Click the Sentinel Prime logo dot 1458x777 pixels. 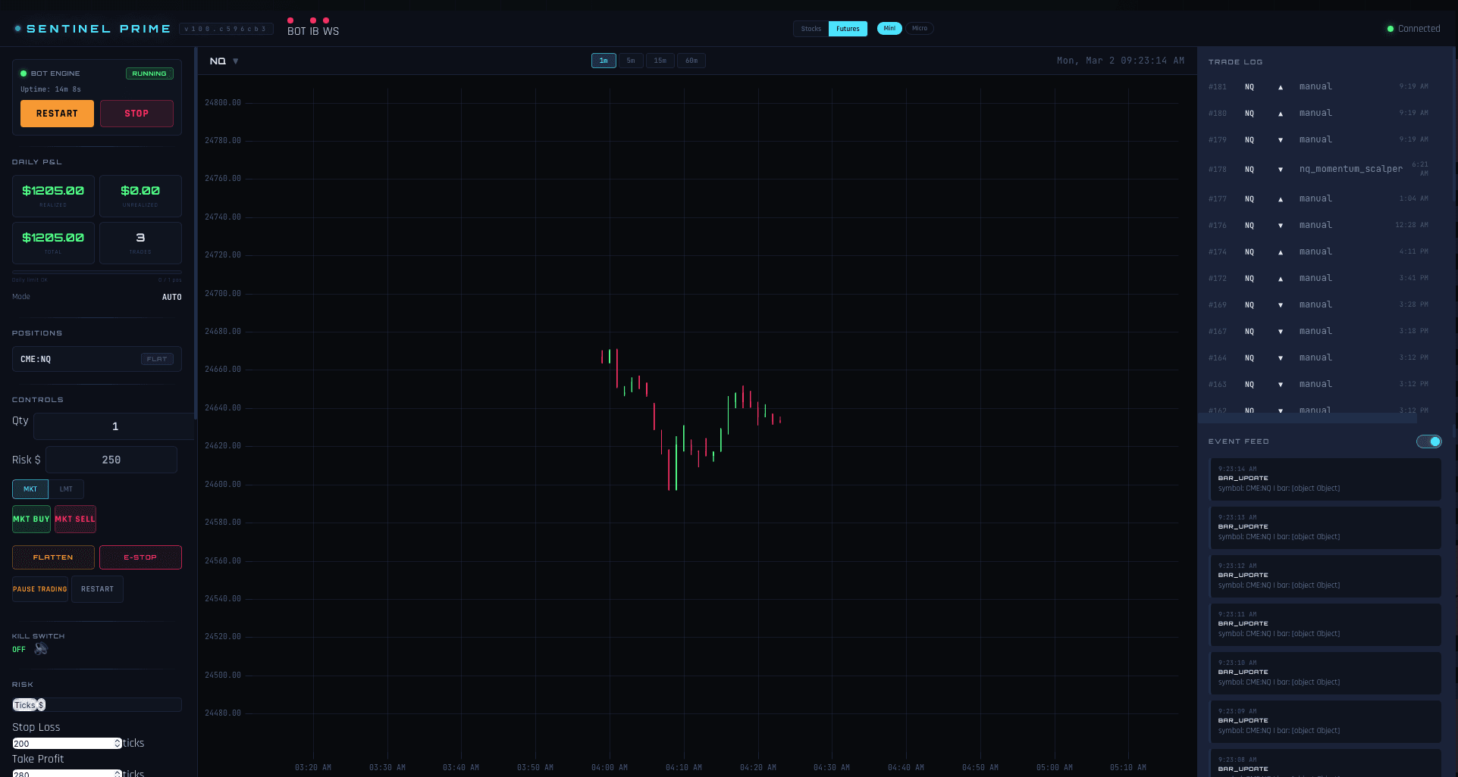[x=17, y=28]
